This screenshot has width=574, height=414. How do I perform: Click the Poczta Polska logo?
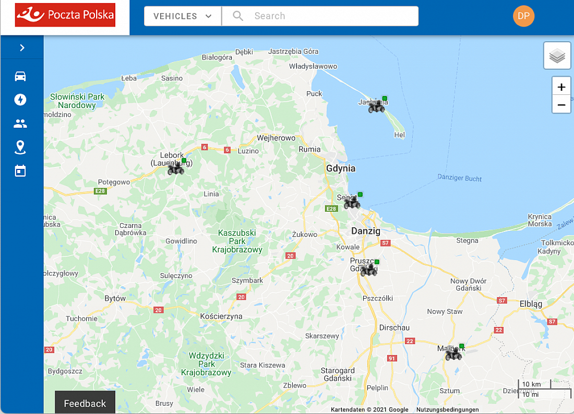click(65, 15)
